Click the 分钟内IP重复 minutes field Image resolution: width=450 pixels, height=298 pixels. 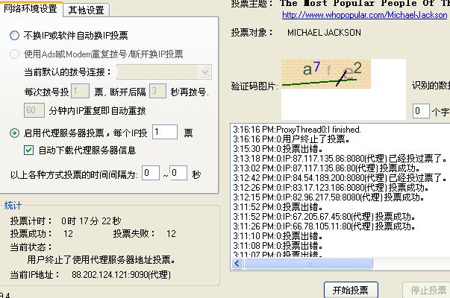point(34,110)
